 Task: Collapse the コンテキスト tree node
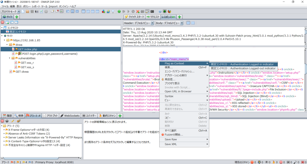tap(2, 28)
